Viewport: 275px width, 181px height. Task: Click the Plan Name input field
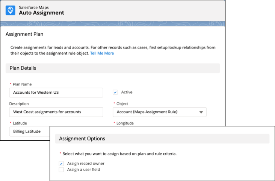click(56, 93)
